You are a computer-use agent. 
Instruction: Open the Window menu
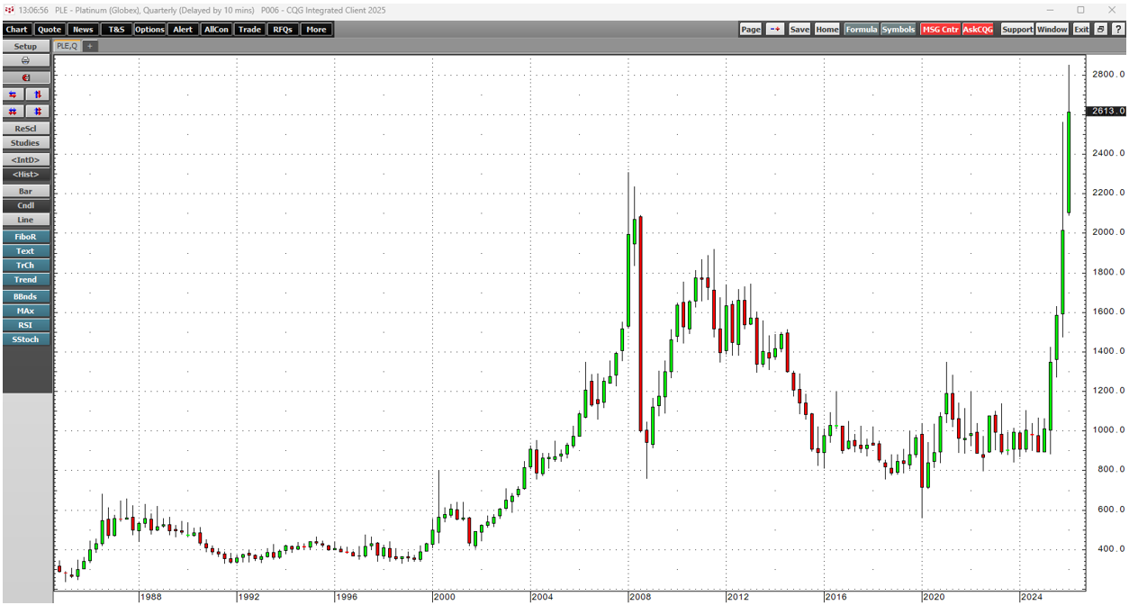[1052, 30]
